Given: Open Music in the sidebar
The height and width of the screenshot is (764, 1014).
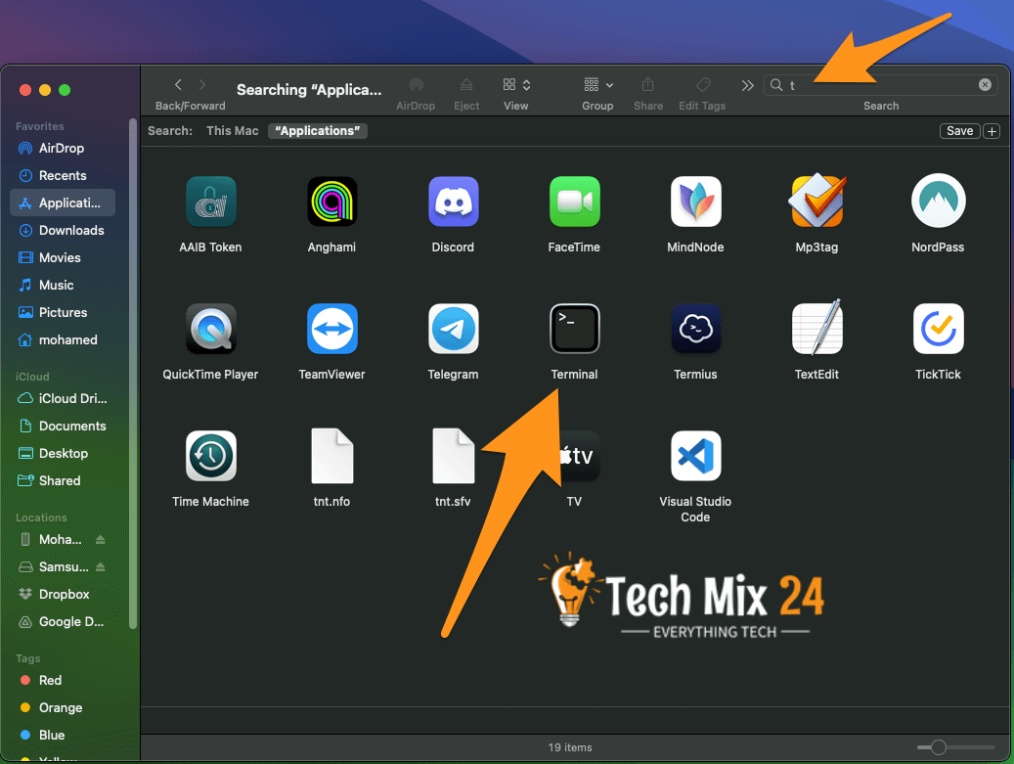Looking at the screenshot, I should (62, 285).
